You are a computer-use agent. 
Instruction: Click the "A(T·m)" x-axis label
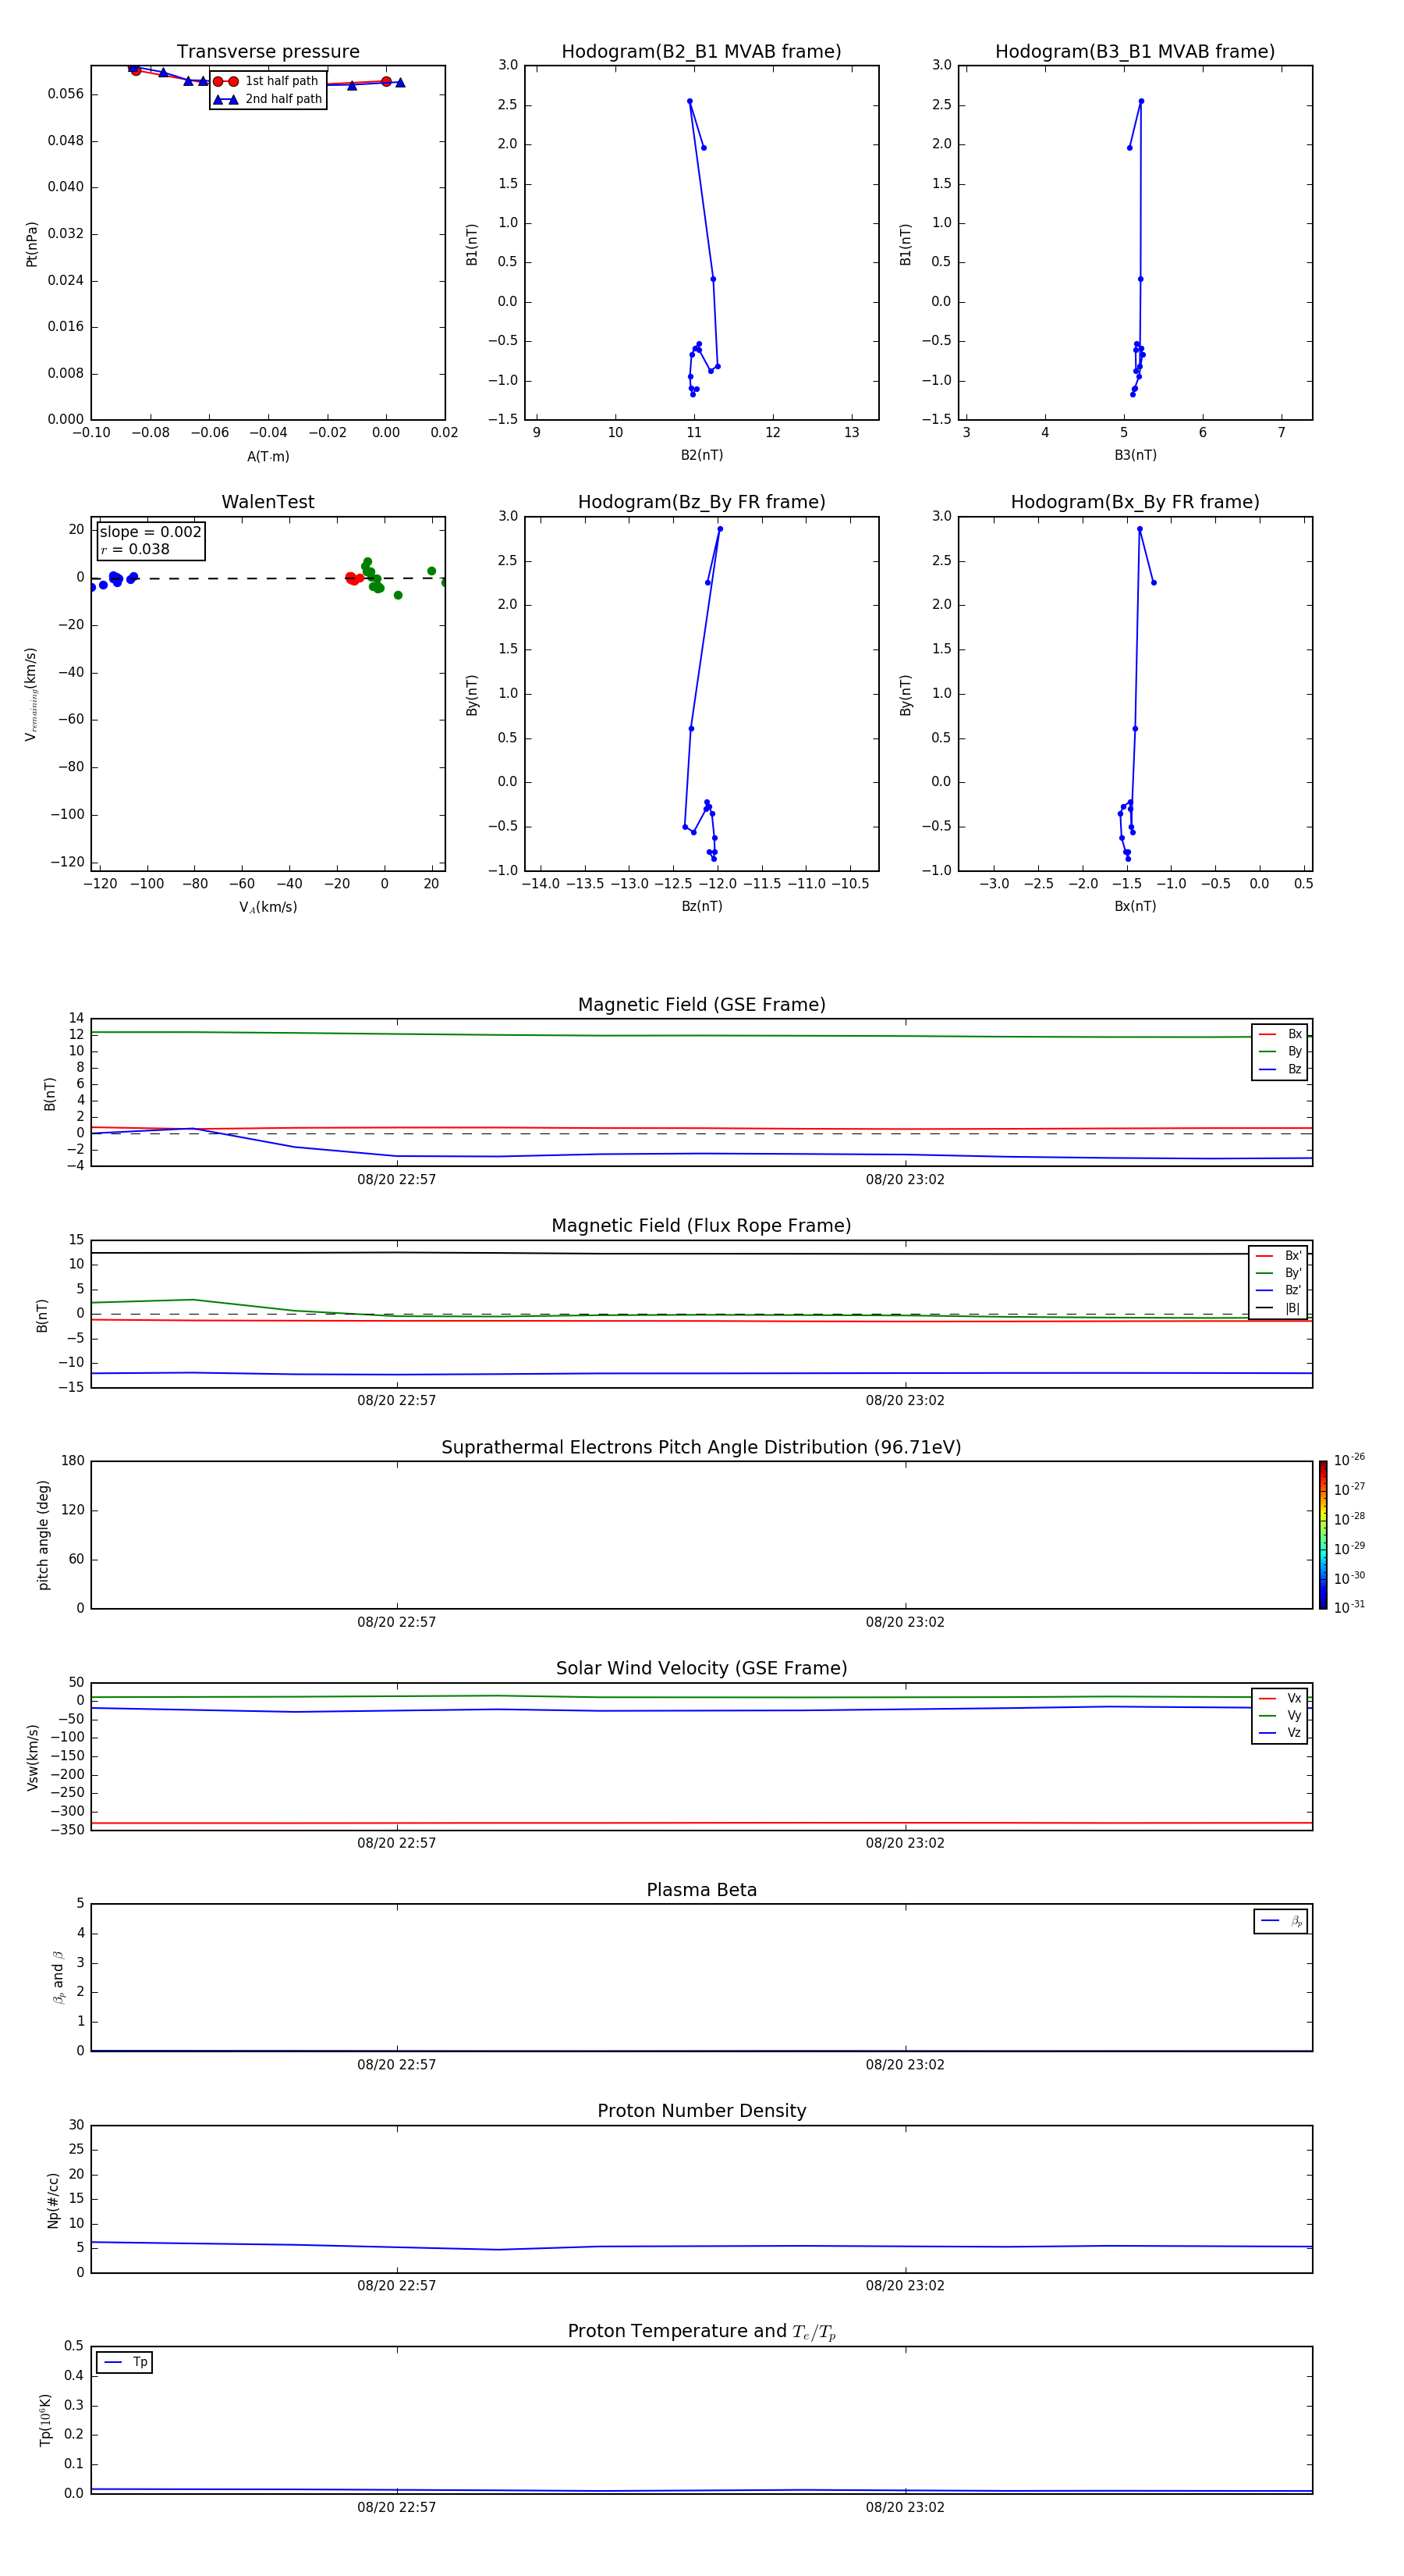click(268, 457)
